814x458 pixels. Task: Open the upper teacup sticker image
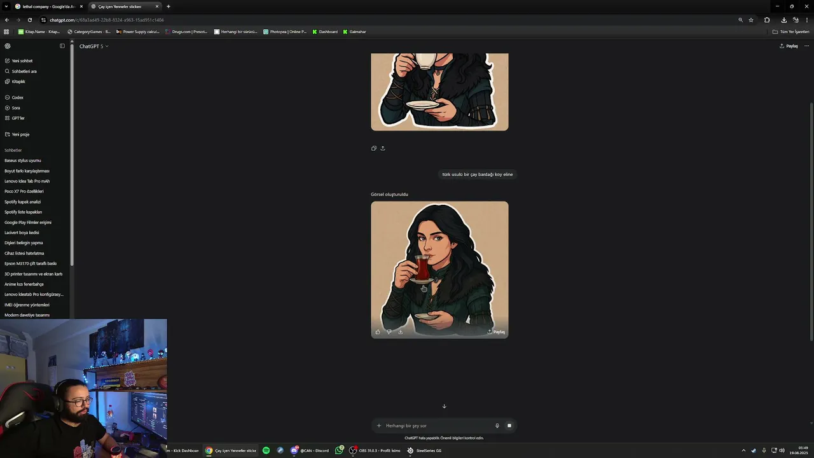(x=439, y=92)
